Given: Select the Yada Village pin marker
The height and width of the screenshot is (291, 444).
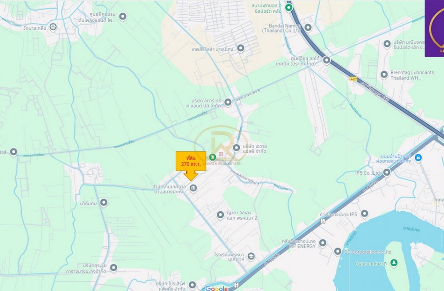Looking at the screenshot, I should [220, 215].
